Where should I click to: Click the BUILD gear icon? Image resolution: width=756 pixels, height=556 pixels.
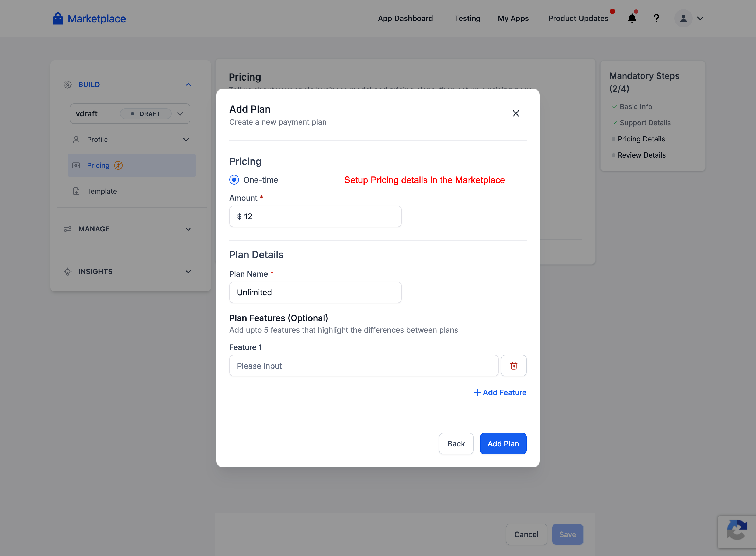pyautogui.click(x=68, y=85)
